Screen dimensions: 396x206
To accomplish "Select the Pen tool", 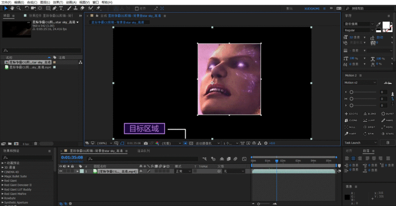I will coord(54,8).
